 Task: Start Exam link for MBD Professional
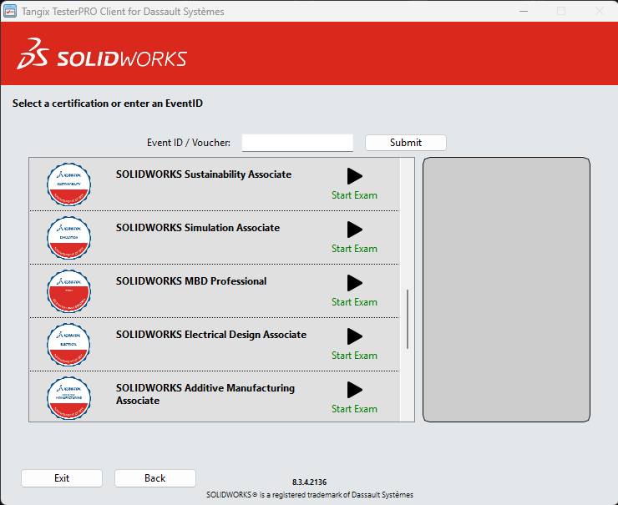[x=354, y=302]
